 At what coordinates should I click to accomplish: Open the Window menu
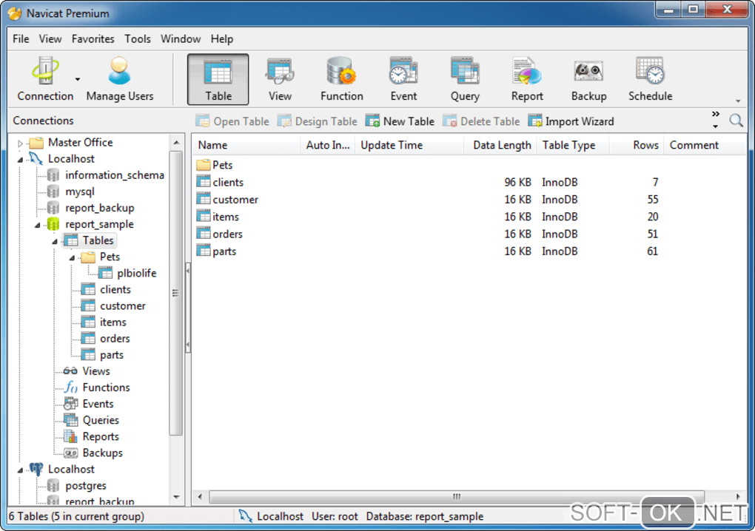point(181,38)
